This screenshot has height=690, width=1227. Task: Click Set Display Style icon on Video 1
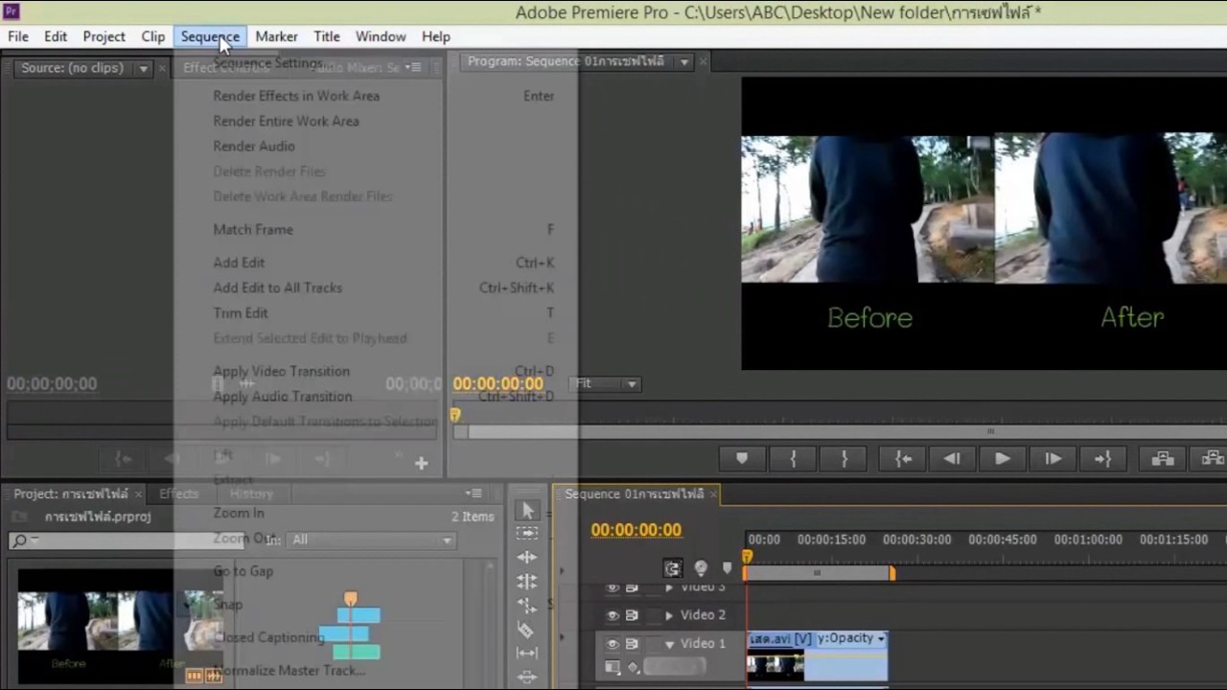(x=613, y=667)
